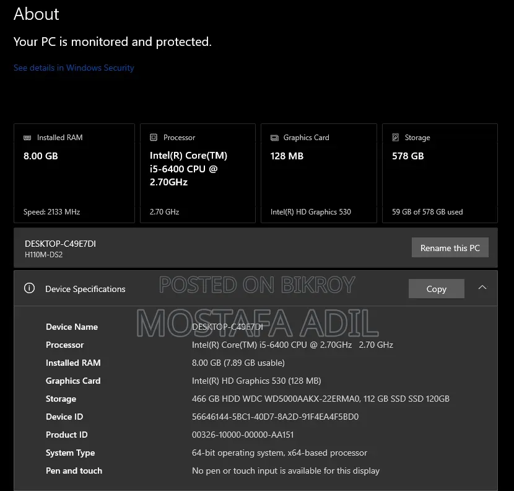The height and width of the screenshot is (491, 514).
Task: Select the Processor row value in specifications
Action: [x=292, y=345]
